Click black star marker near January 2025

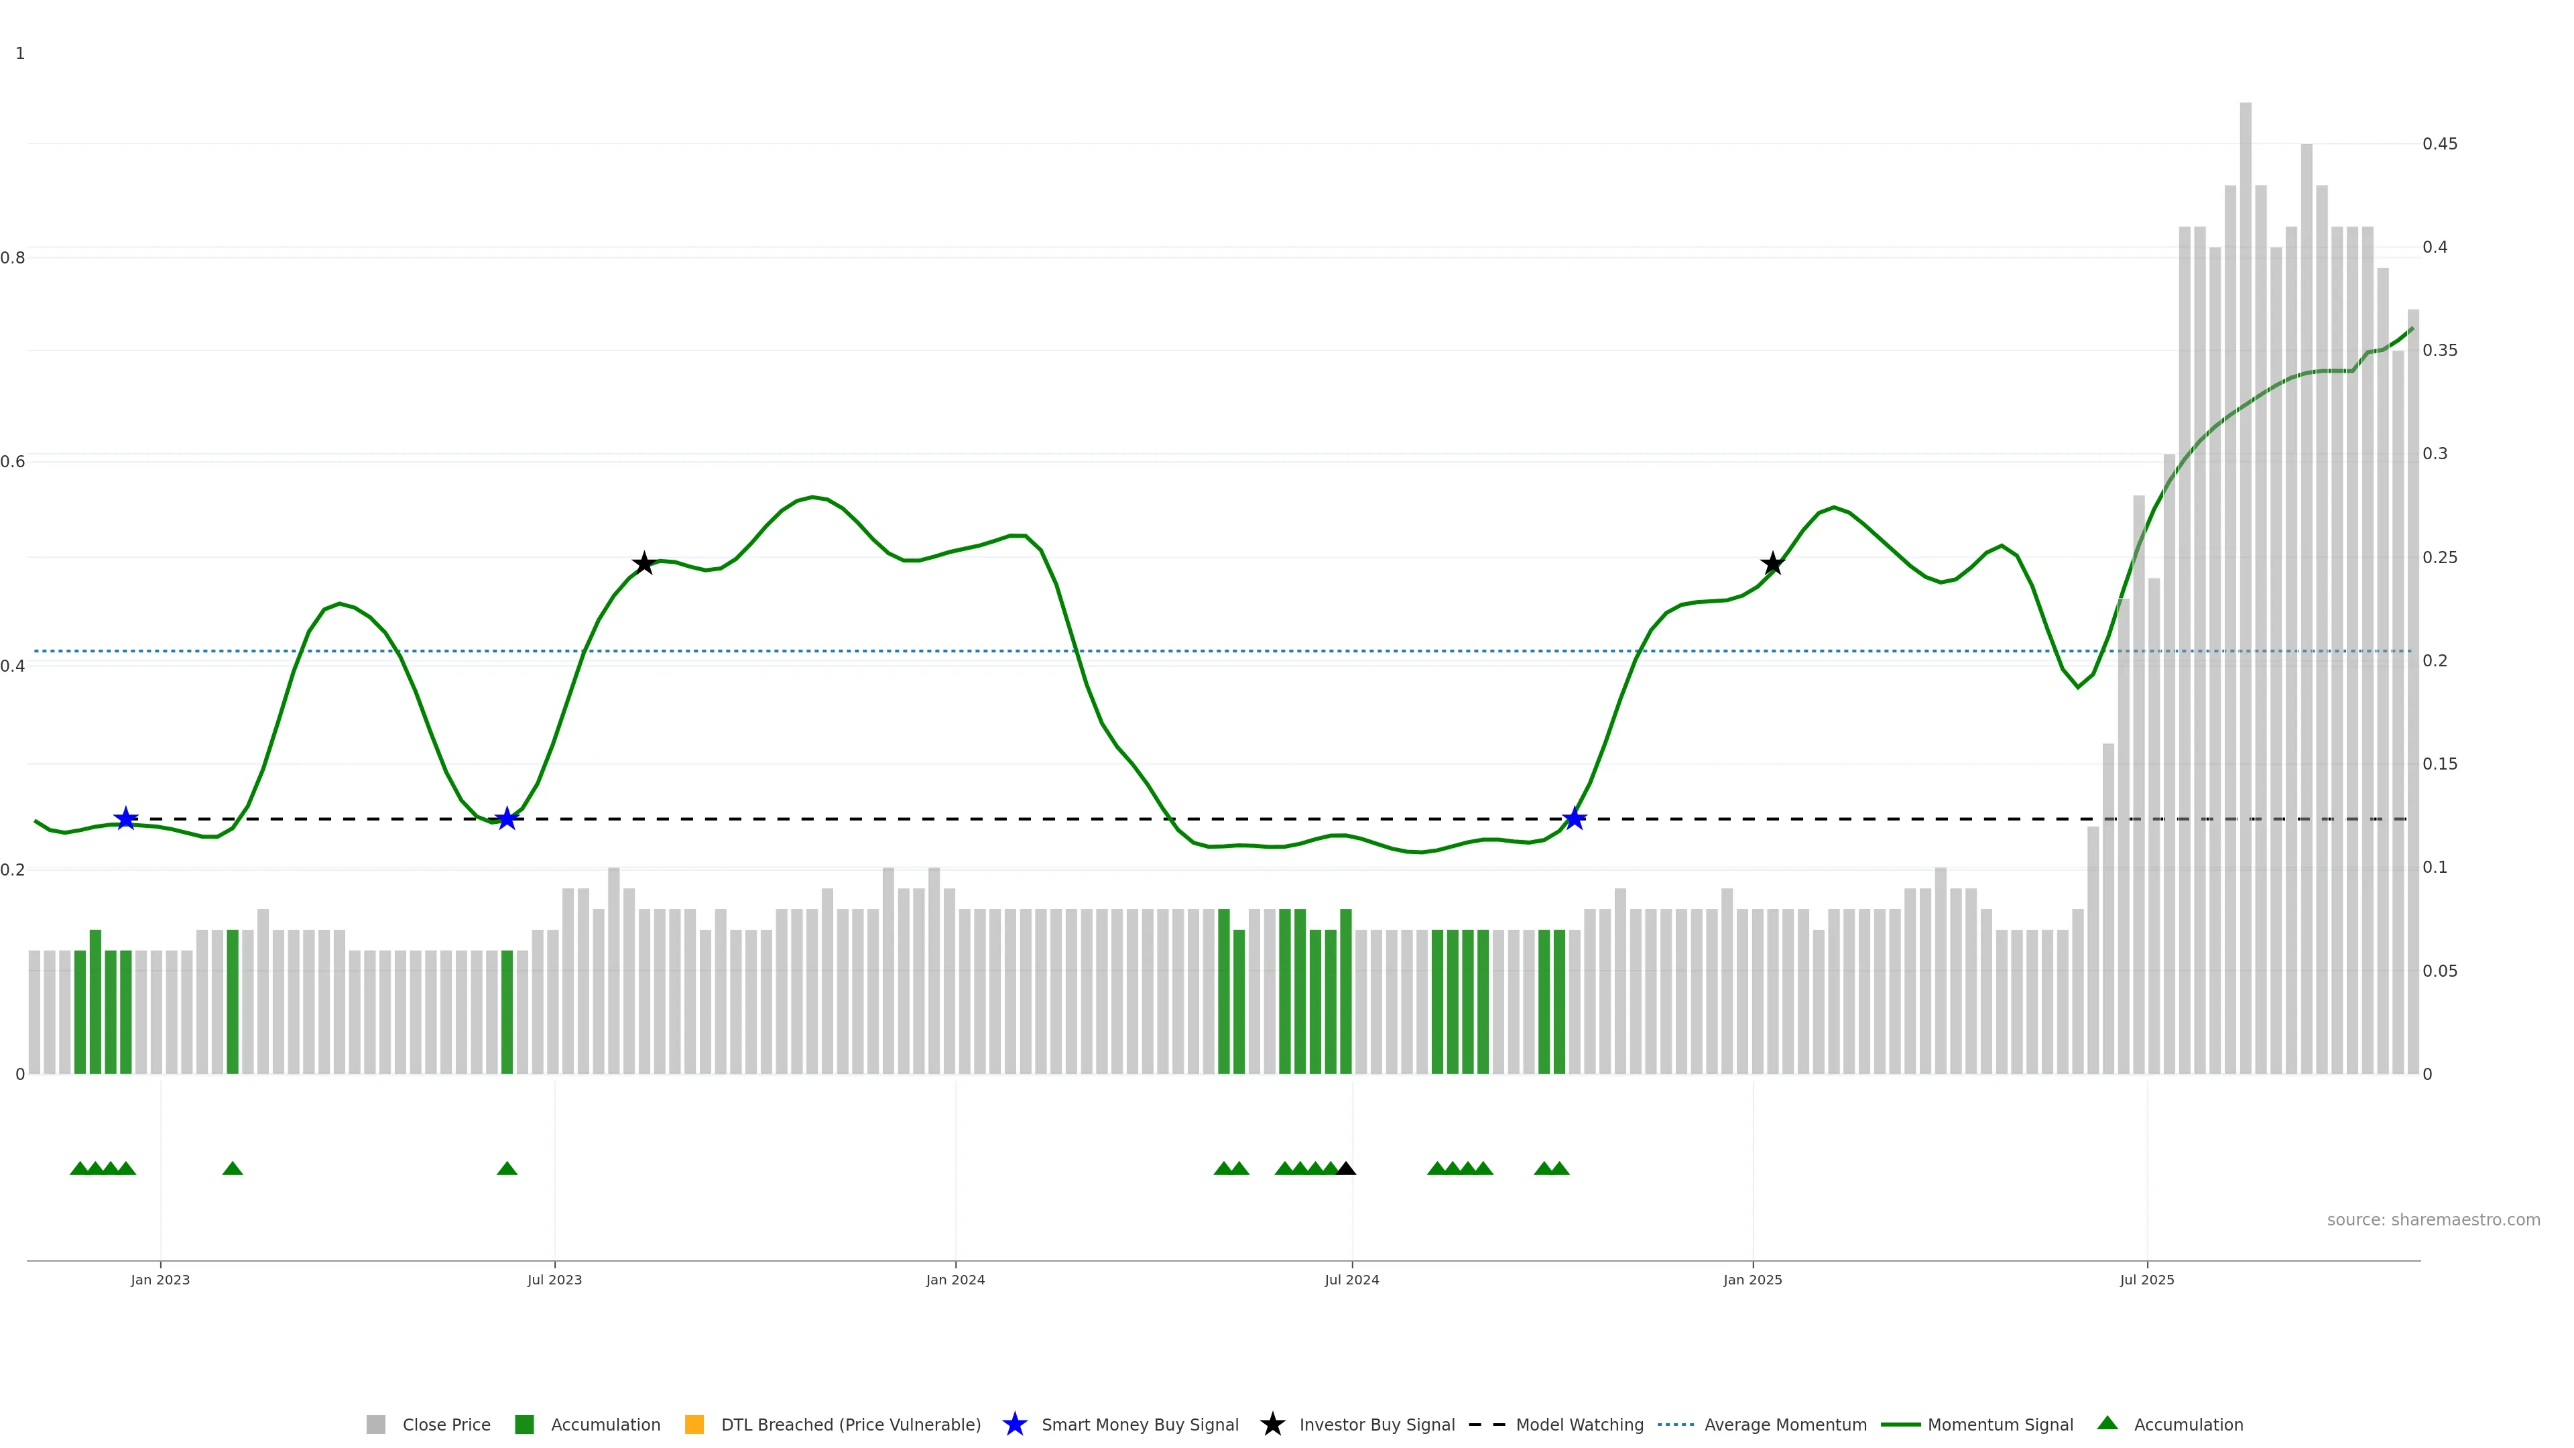[1772, 564]
